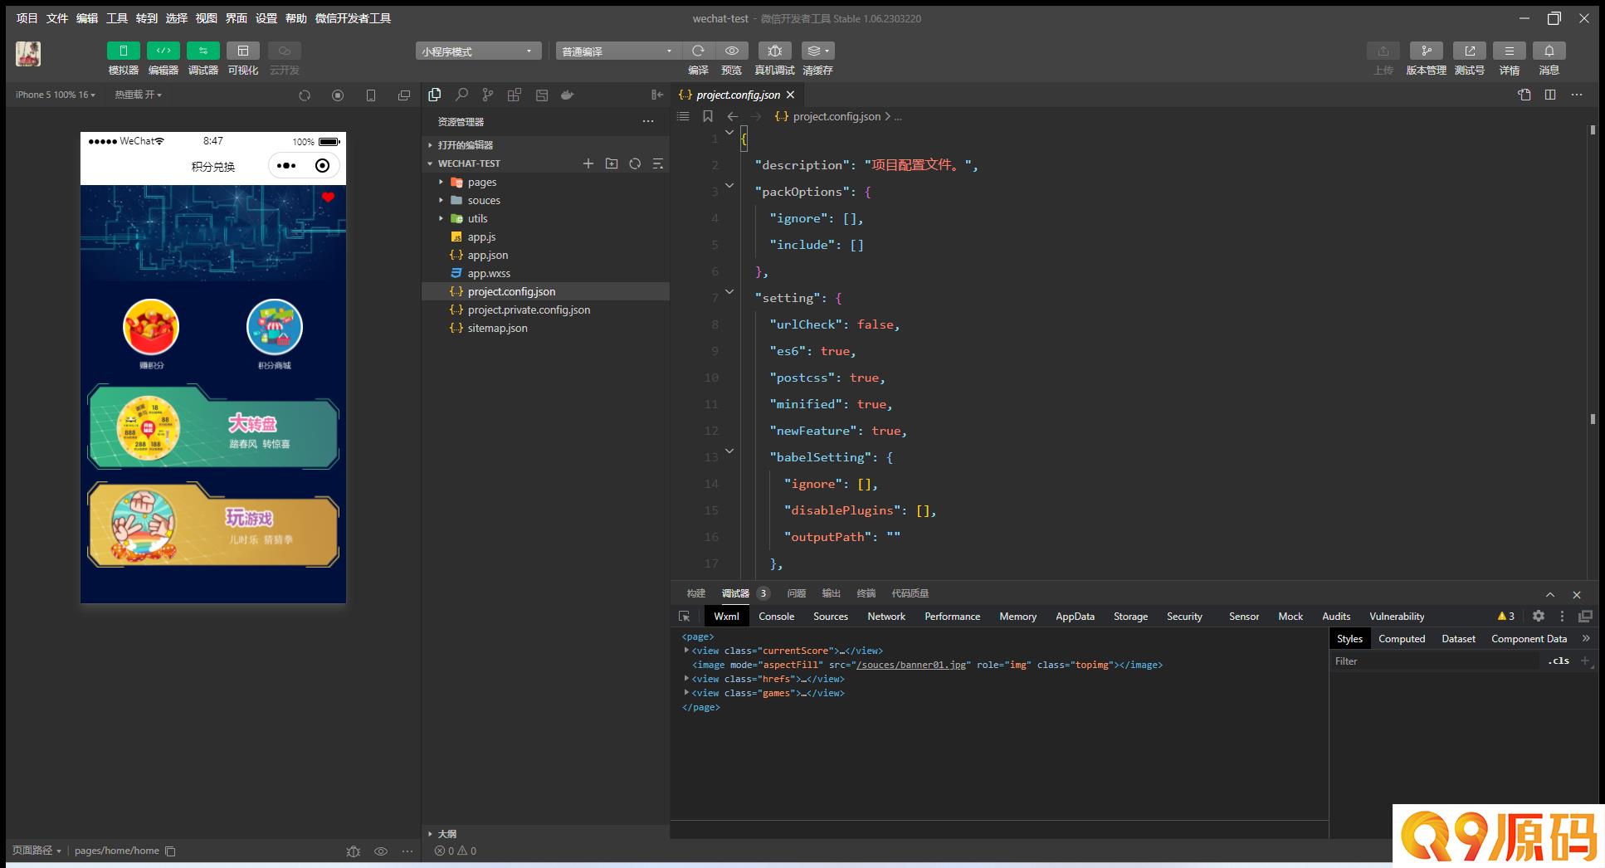Viewport: 1605px width, 868px height.
Task: Click the devtools settings gear icon
Action: 1539,616
